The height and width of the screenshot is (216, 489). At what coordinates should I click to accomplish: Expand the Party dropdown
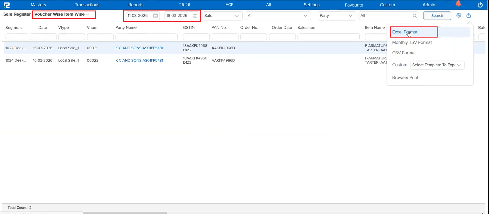click(x=337, y=16)
